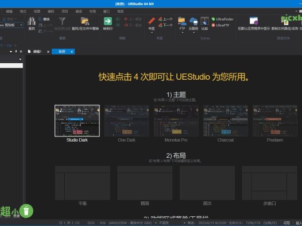
Task: Open the clipboard selector combo box
Action: click(11, 25)
